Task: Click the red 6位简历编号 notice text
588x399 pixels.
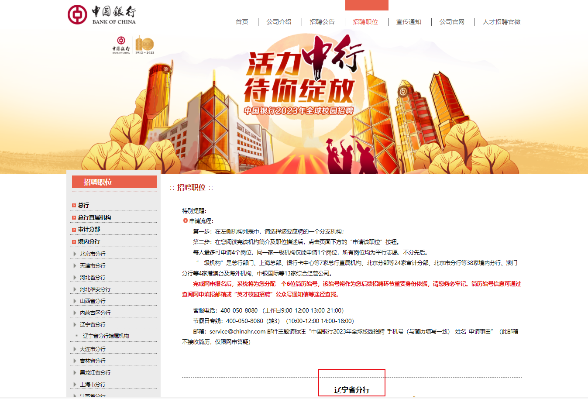Action: 351,289
